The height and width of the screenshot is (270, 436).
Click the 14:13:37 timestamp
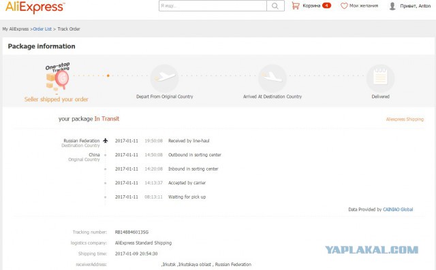pos(153,183)
